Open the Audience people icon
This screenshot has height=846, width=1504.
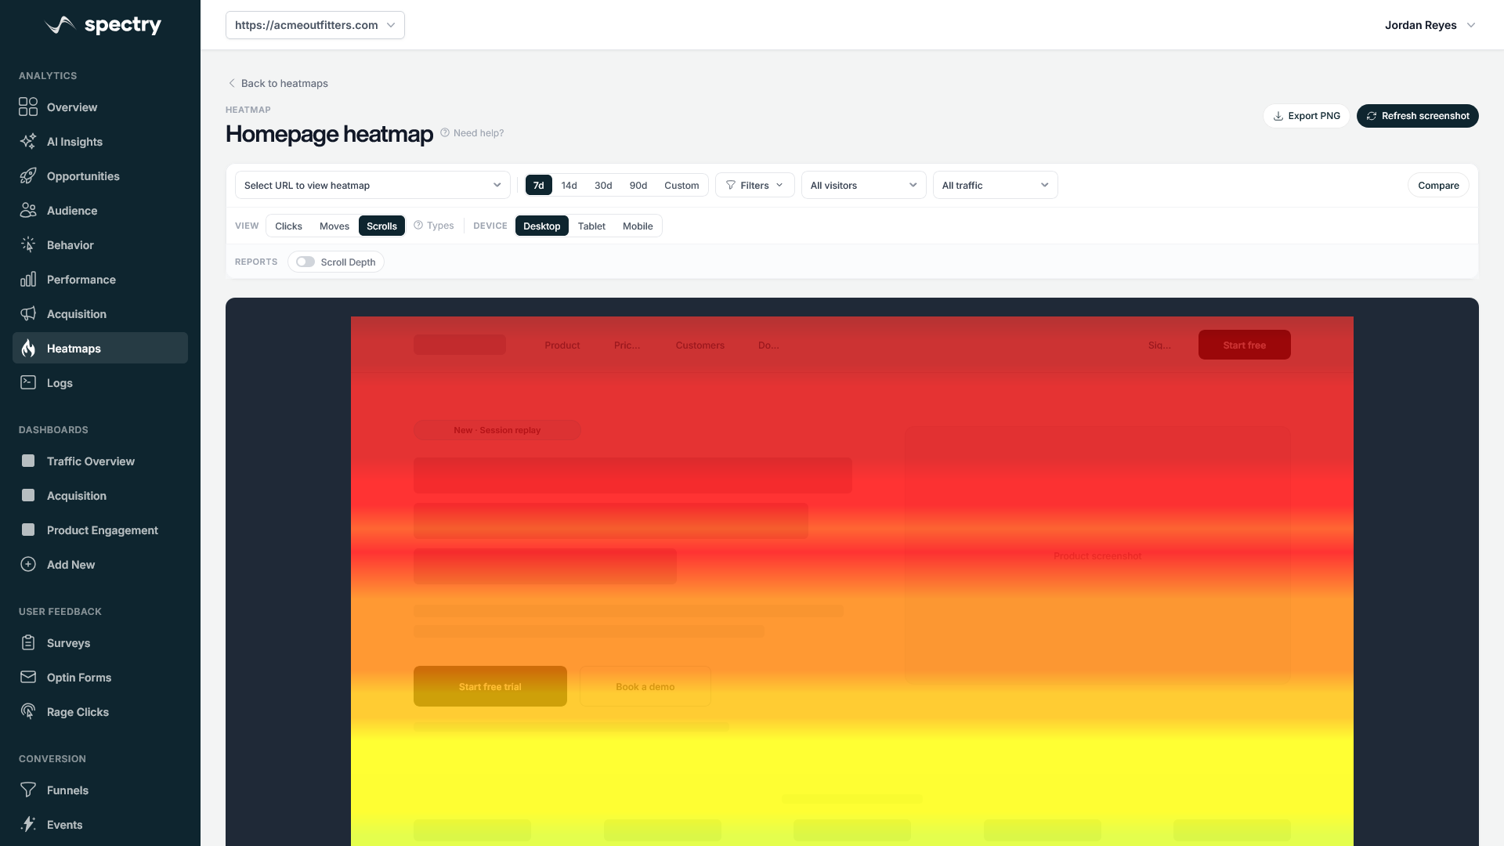click(28, 210)
